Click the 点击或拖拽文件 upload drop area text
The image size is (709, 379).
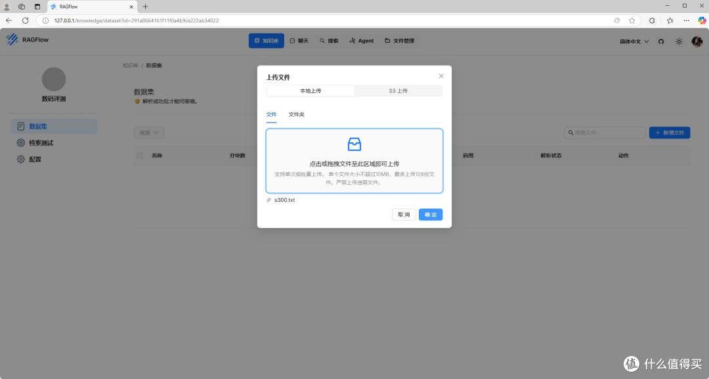354,163
